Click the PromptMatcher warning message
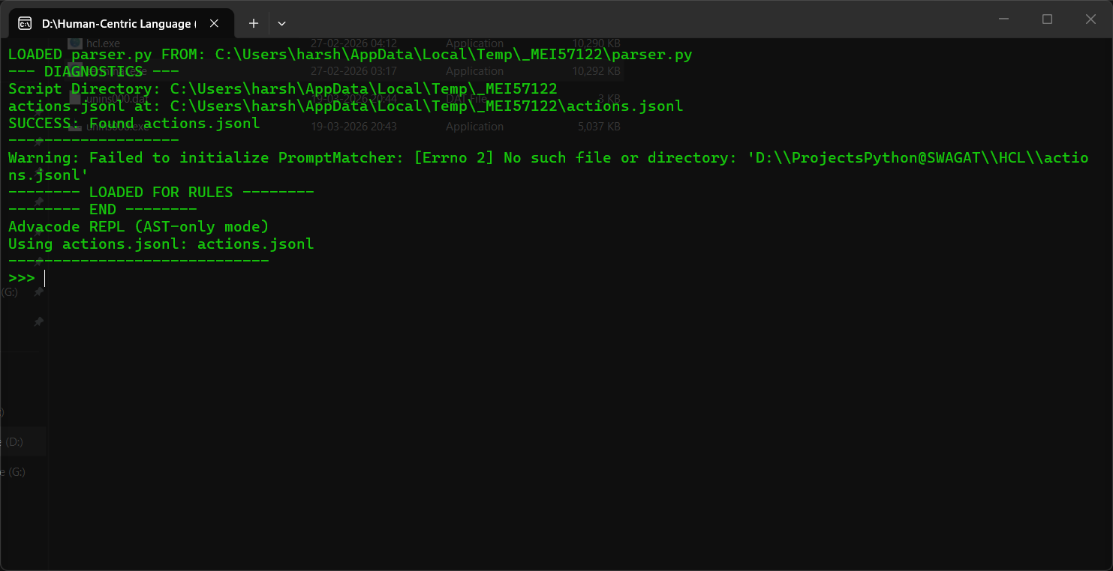This screenshot has width=1113, height=571. tap(548, 158)
